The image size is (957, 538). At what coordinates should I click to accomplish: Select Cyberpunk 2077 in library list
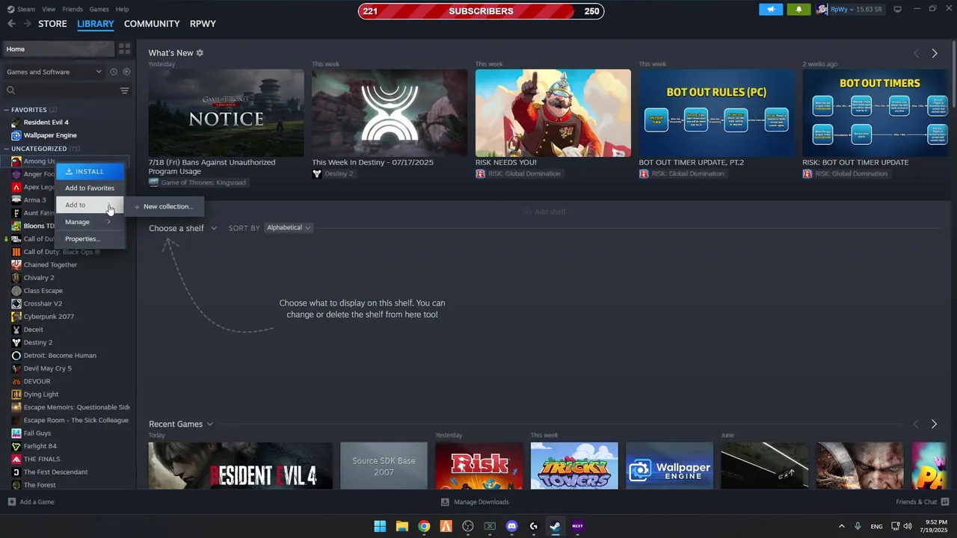coord(49,317)
